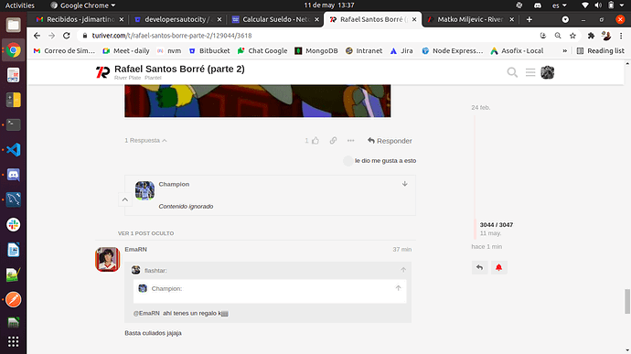Click Chrome back navigation arrow

click(37, 36)
